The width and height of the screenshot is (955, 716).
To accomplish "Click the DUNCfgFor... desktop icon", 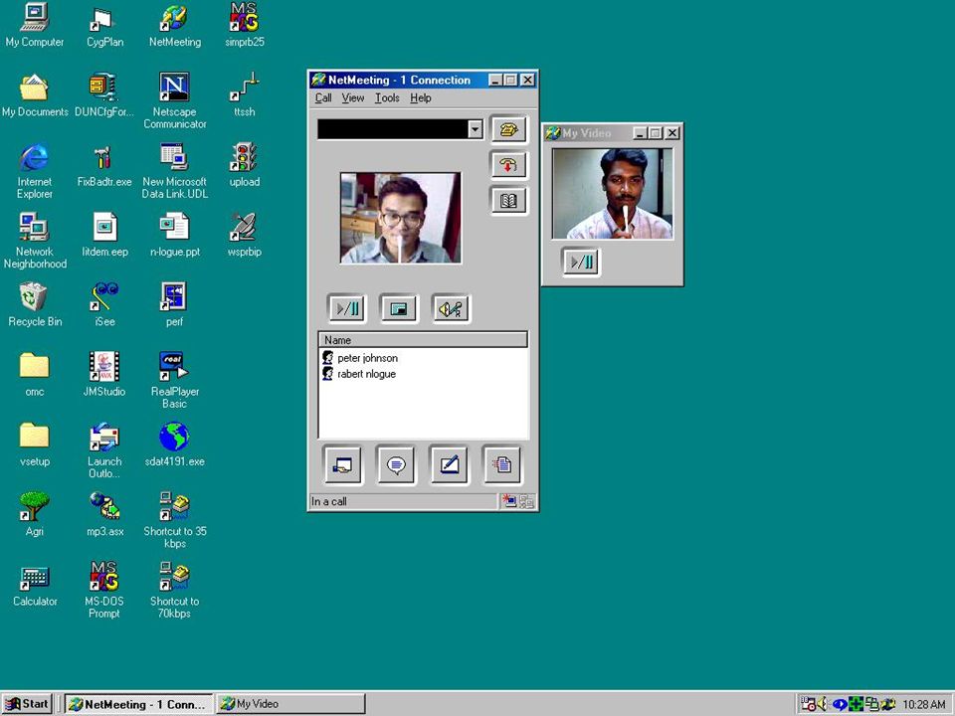I will point(104,95).
